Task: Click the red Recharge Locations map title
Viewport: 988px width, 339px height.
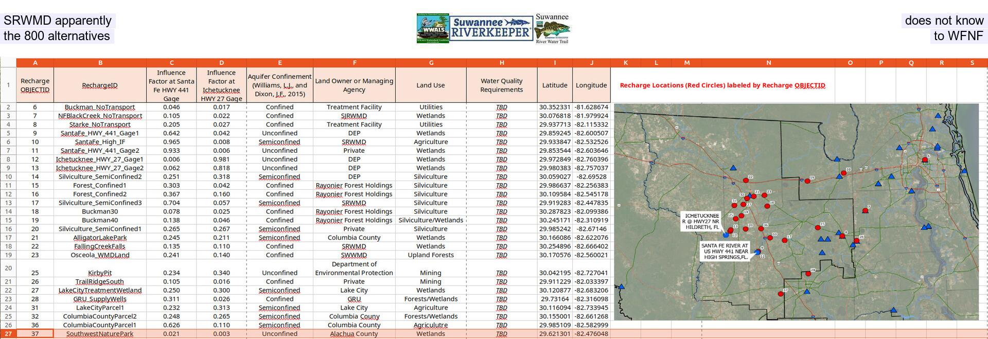Action: tap(722, 85)
